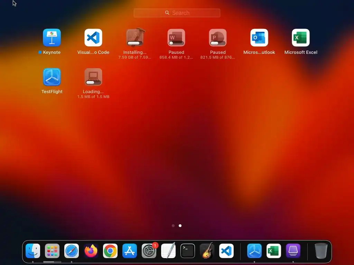Image resolution: width=354 pixels, height=265 pixels.
Task: Click the Xcode icon labeled Installing...
Action: coord(135,37)
